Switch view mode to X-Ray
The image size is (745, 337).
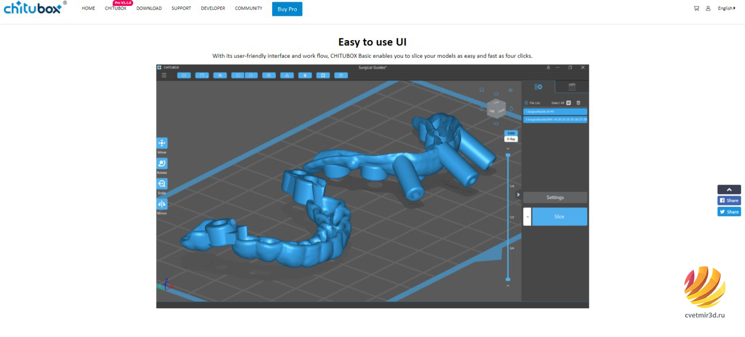point(511,139)
